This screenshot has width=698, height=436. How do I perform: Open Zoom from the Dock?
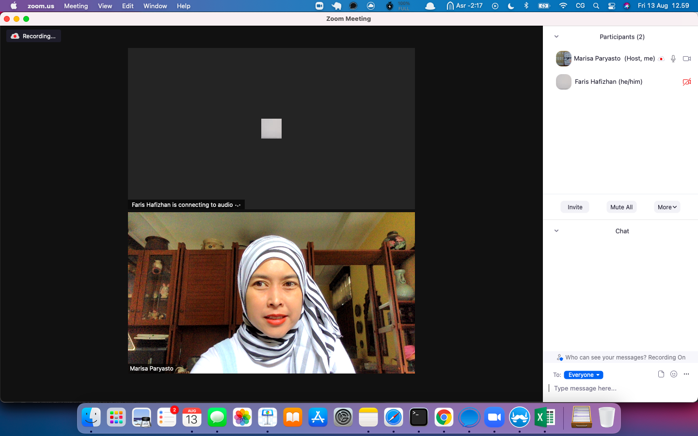pos(494,417)
